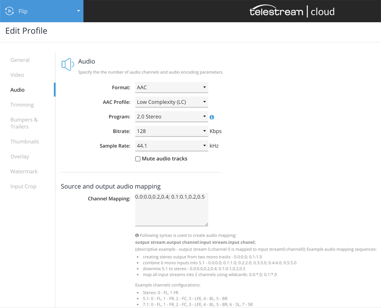Go to the Trimming tab
This screenshot has width=381, height=308.
point(22,105)
